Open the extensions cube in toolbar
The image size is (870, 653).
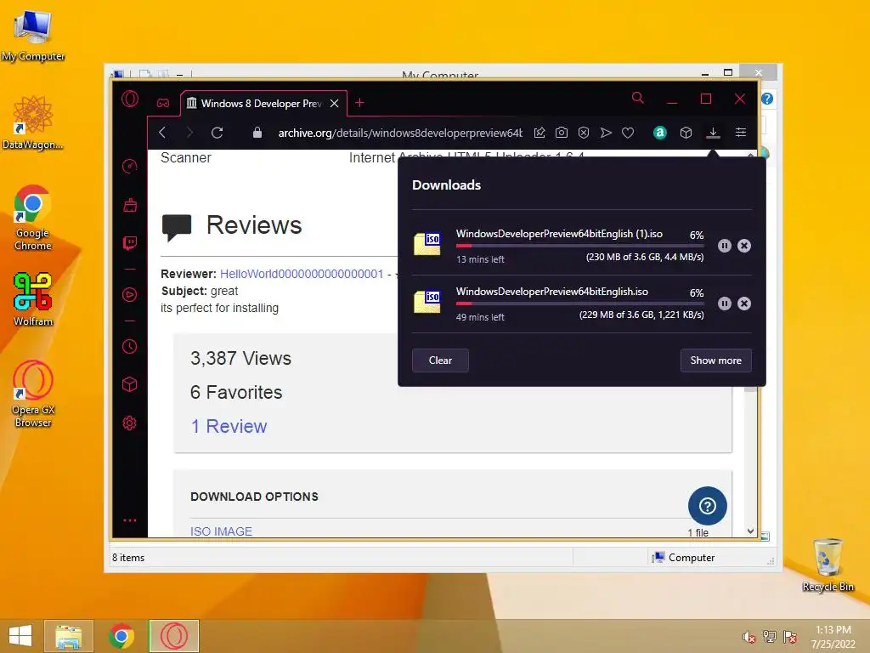click(686, 133)
